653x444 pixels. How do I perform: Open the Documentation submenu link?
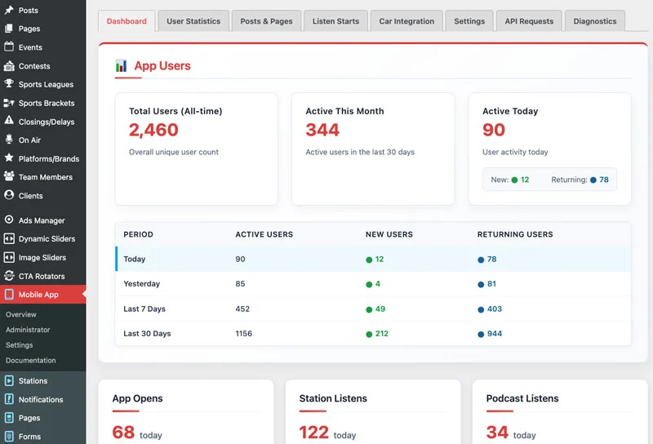(x=31, y=360)
